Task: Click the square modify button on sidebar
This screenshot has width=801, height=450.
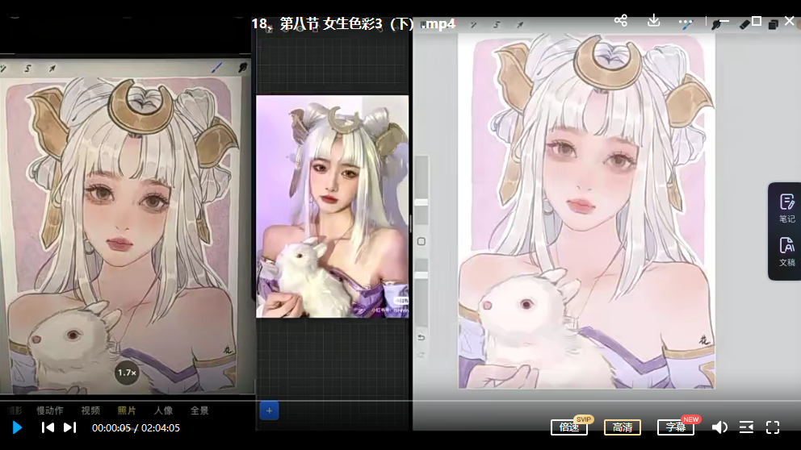Action: pos(421,241)
